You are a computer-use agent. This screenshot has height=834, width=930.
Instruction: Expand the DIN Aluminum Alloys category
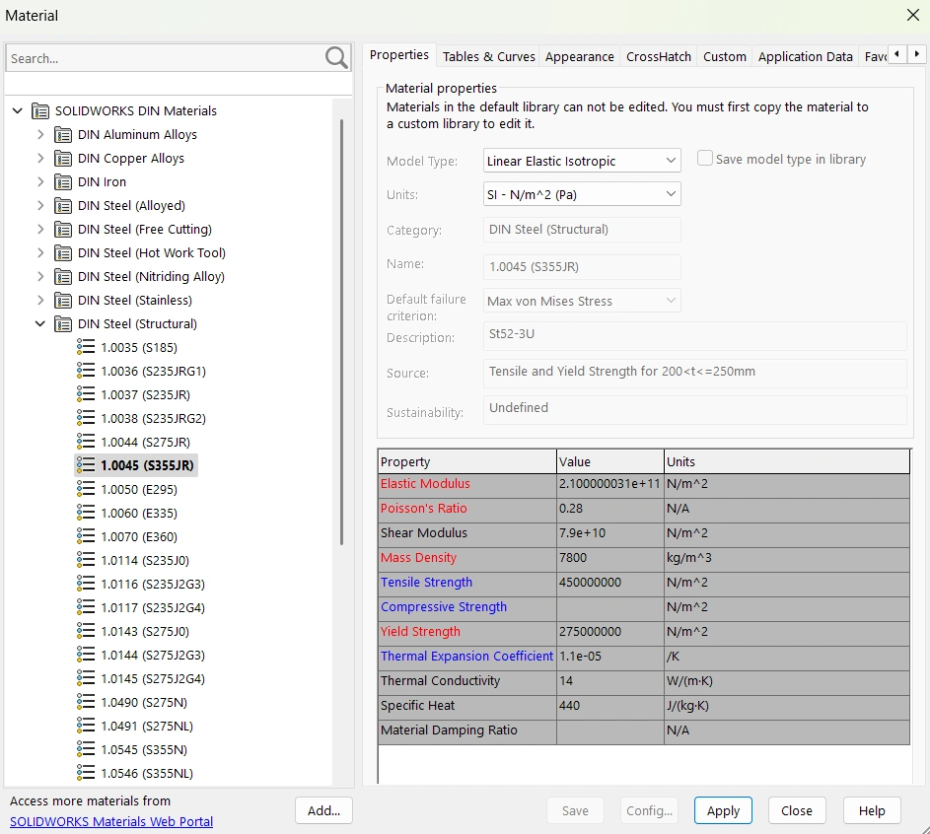[x=40, y=134]
